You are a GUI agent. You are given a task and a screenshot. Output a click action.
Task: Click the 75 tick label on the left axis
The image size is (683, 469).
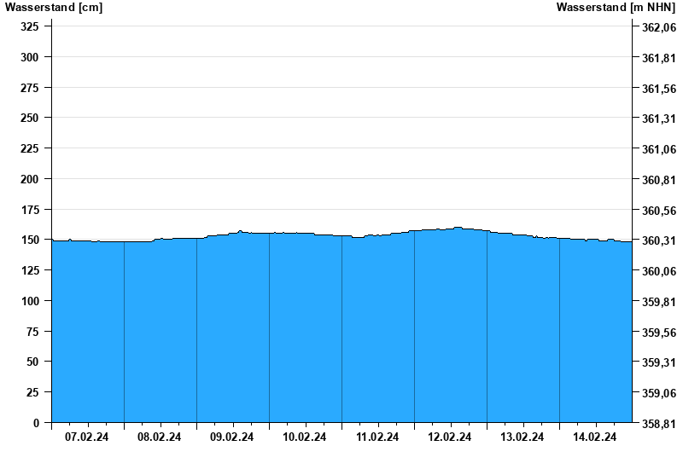(33, 332)
